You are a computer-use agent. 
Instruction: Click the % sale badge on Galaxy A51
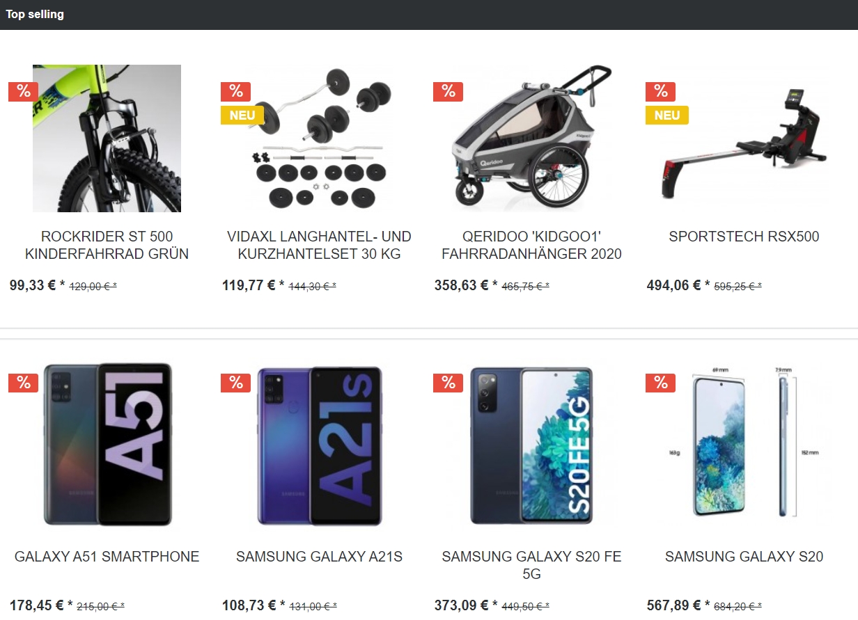(23, 383)
